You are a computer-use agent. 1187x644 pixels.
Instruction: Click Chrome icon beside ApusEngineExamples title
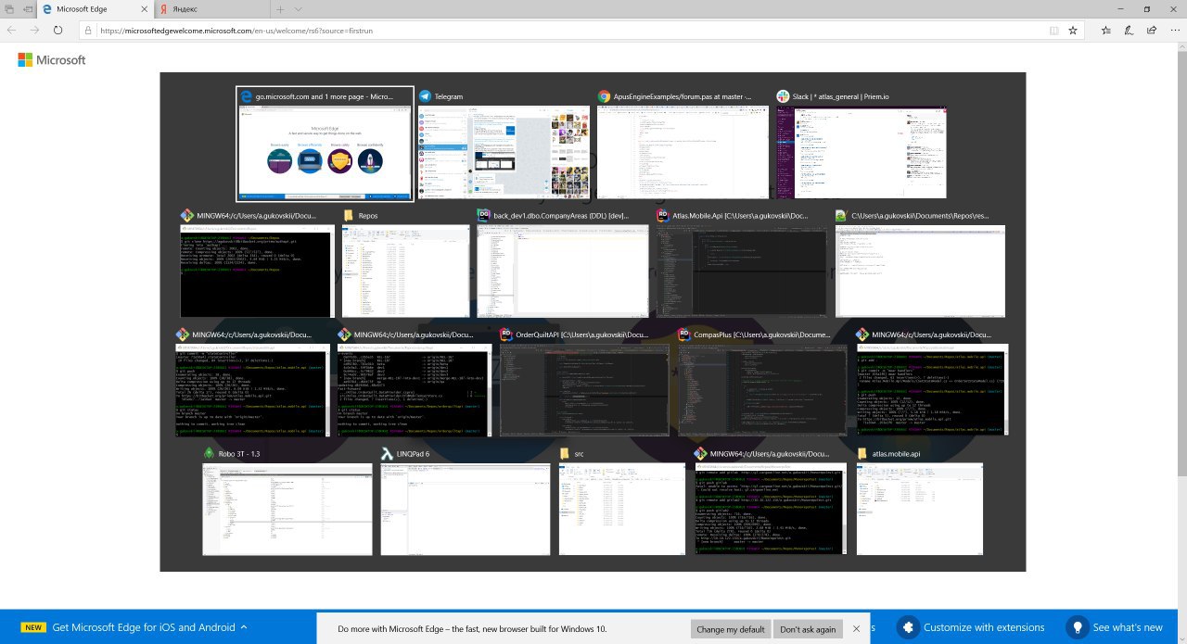[604, 96]
